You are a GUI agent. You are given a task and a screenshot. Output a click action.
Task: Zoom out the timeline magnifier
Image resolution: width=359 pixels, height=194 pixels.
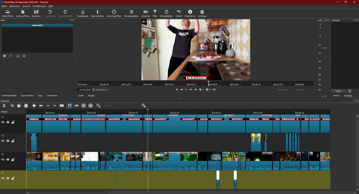(98, 106)
